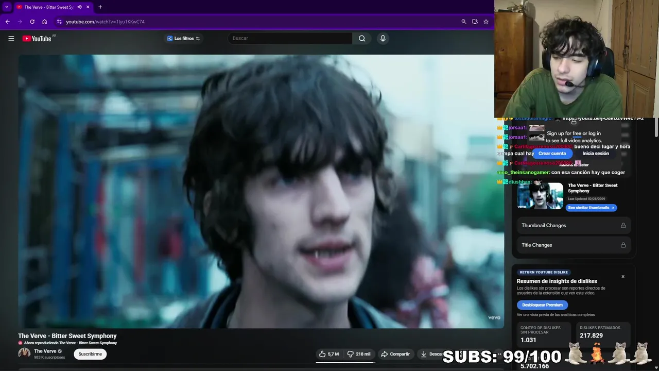Click the Resumen de insights de dislikes heading

point(557,281)
